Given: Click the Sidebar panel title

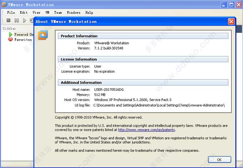Looking at the screenshot, I should (9, 28).
